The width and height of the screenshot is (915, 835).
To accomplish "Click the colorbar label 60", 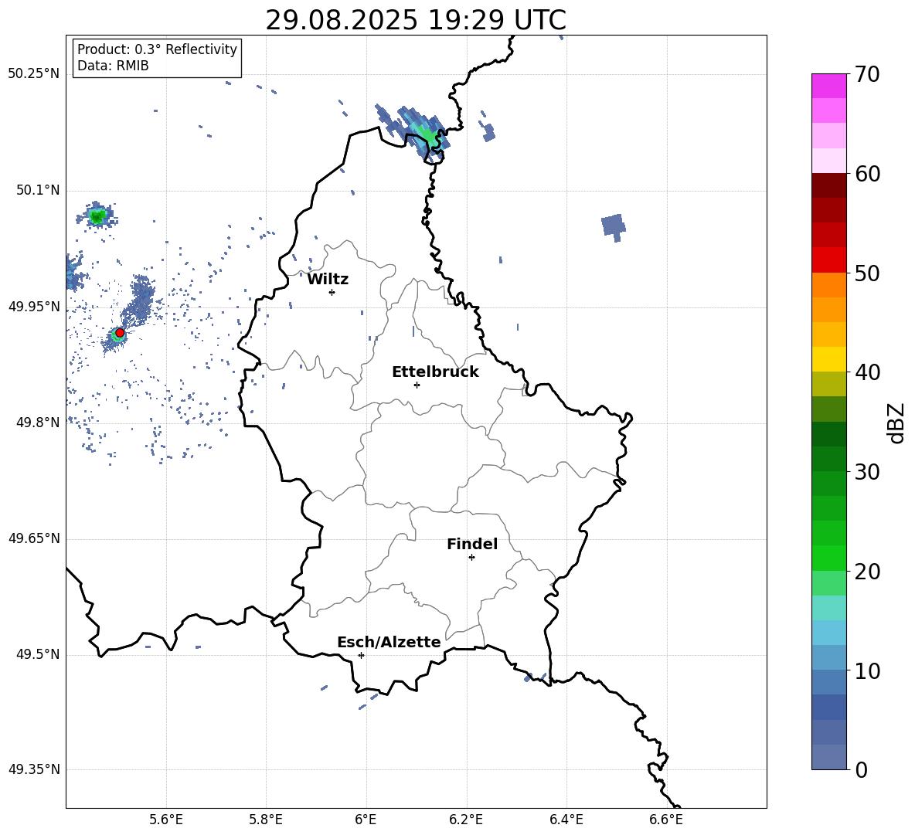I will coord(868,174).
